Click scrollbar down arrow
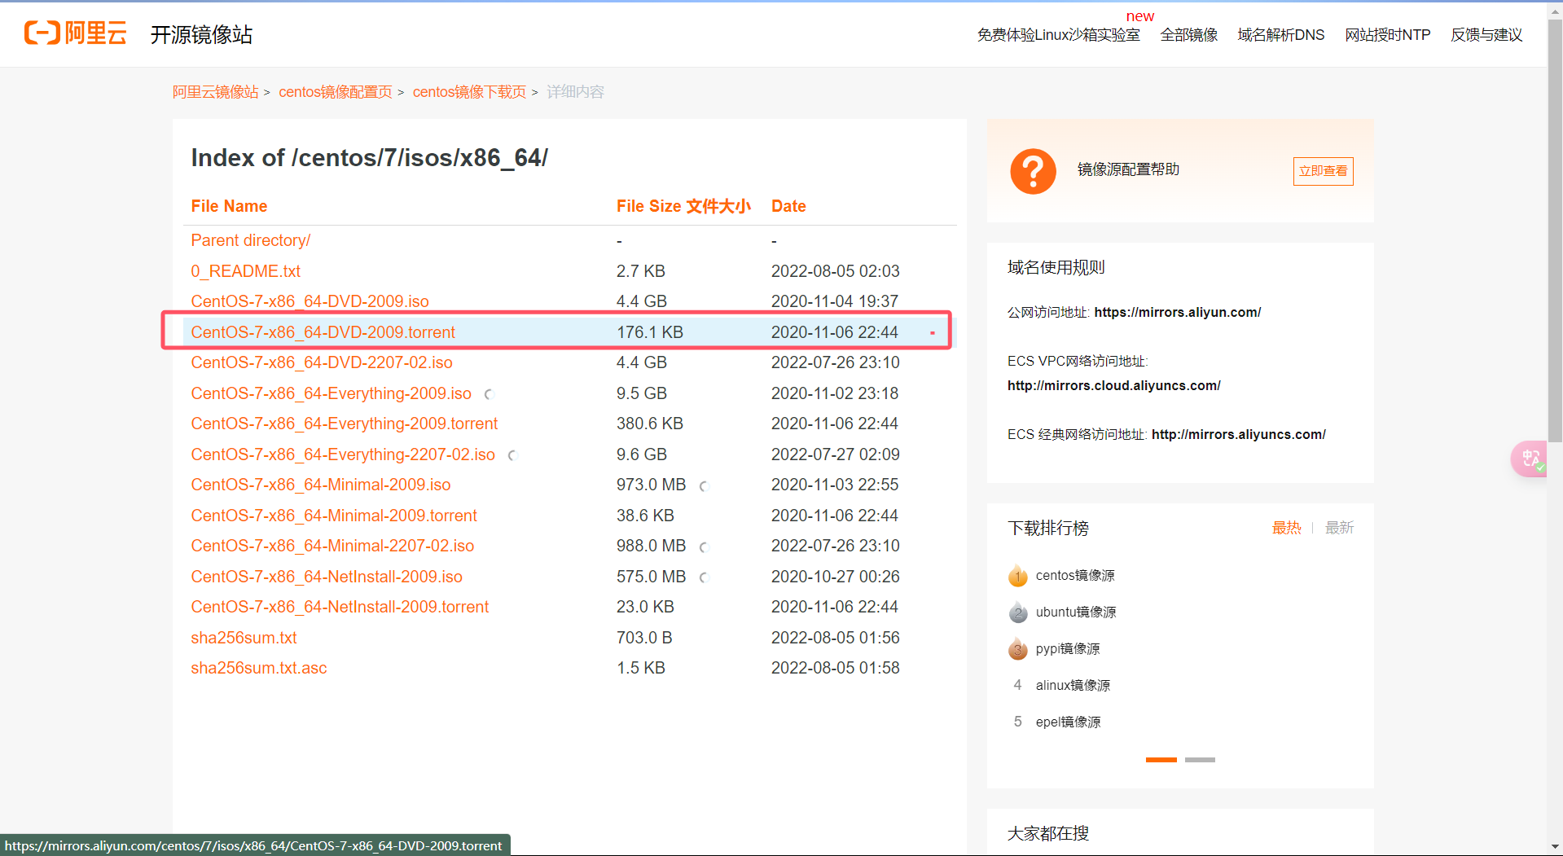1563x856 pixels. click(x=1555, y=848)
